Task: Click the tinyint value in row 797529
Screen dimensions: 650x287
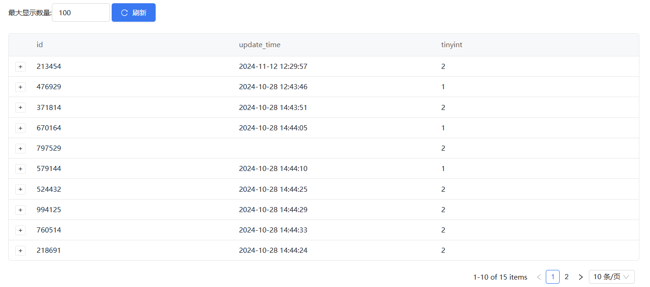Action: [443, 148]
